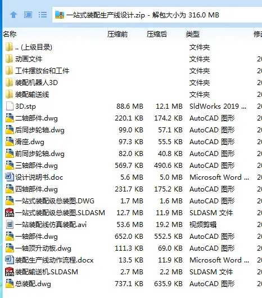This screenshot has width=262, height=298.
Task: Select the file name 3D.stp
Action: pos(25,106)
